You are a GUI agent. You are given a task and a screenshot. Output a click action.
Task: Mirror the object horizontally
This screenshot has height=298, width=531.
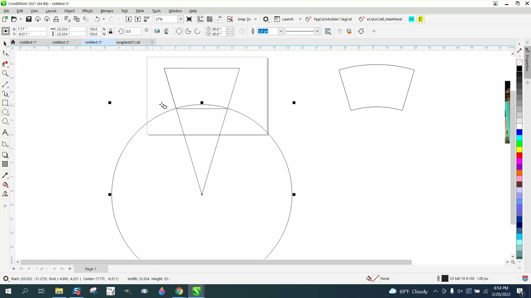(157, 31)
